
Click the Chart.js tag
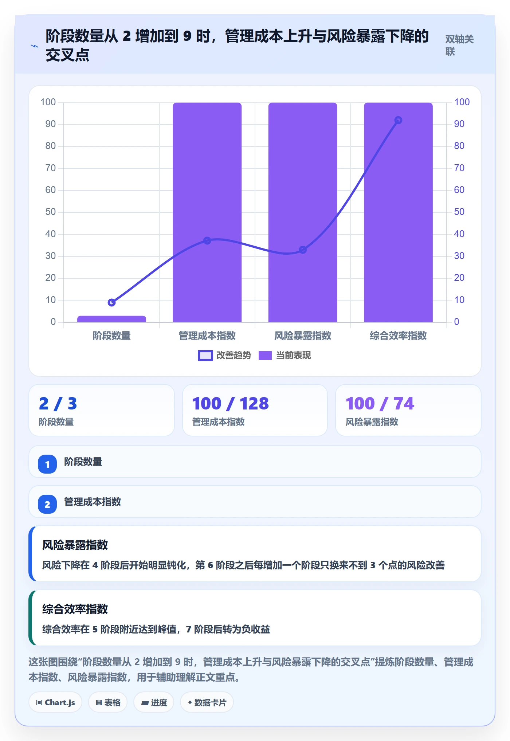tap(55, 702)
